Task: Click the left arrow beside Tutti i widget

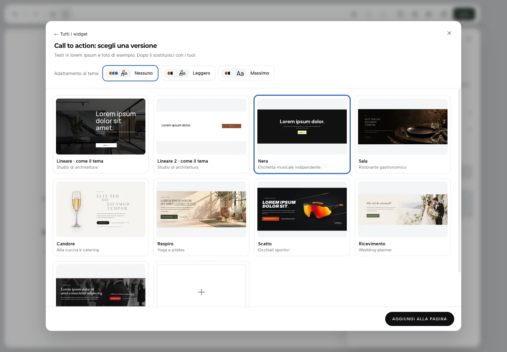Action: (x=56, y=34)
